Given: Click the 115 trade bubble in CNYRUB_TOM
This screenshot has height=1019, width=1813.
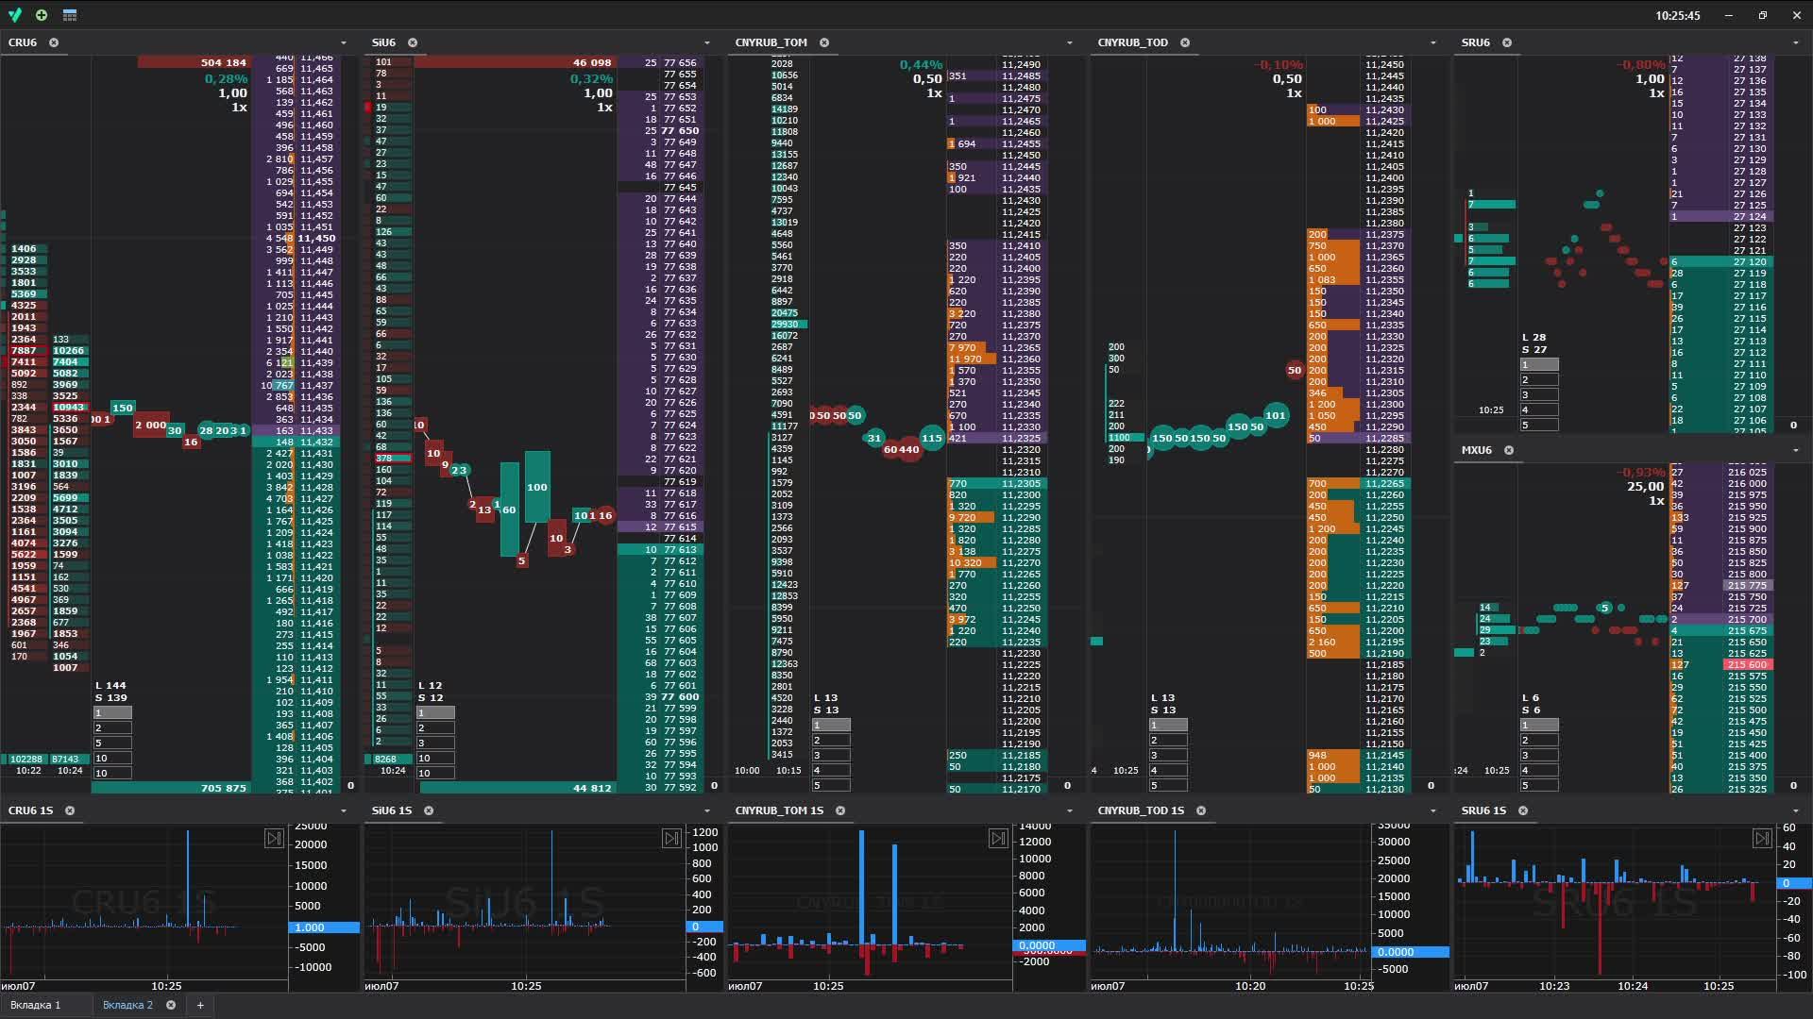Looking at the screenshot, I should 932,438.
